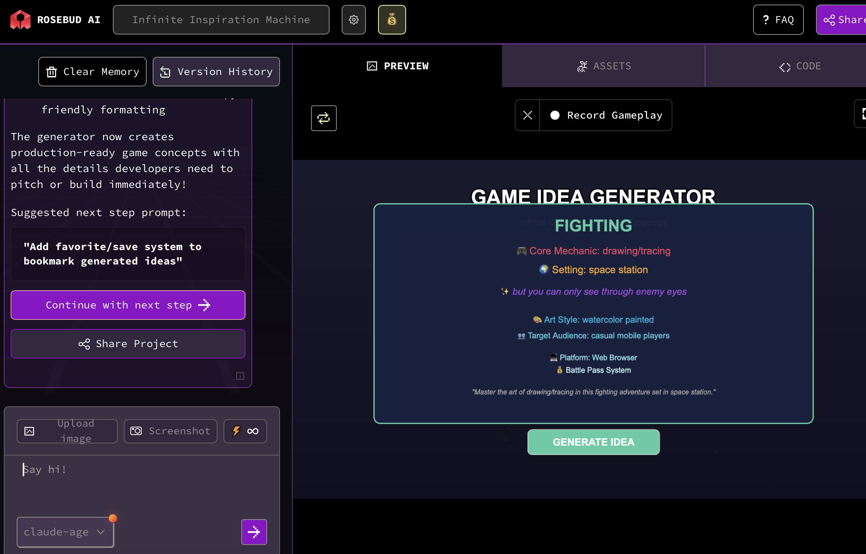Click Continue with next step button
Image resolution: width=866 pixels, height=554 pixels.
tap(128, 305)
